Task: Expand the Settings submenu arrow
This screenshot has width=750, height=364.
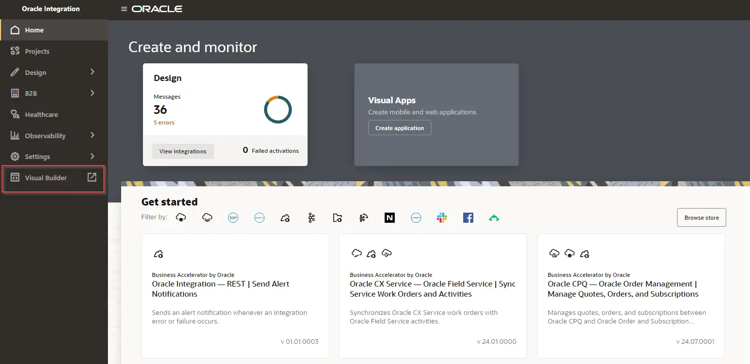Action: coord(92,156)
